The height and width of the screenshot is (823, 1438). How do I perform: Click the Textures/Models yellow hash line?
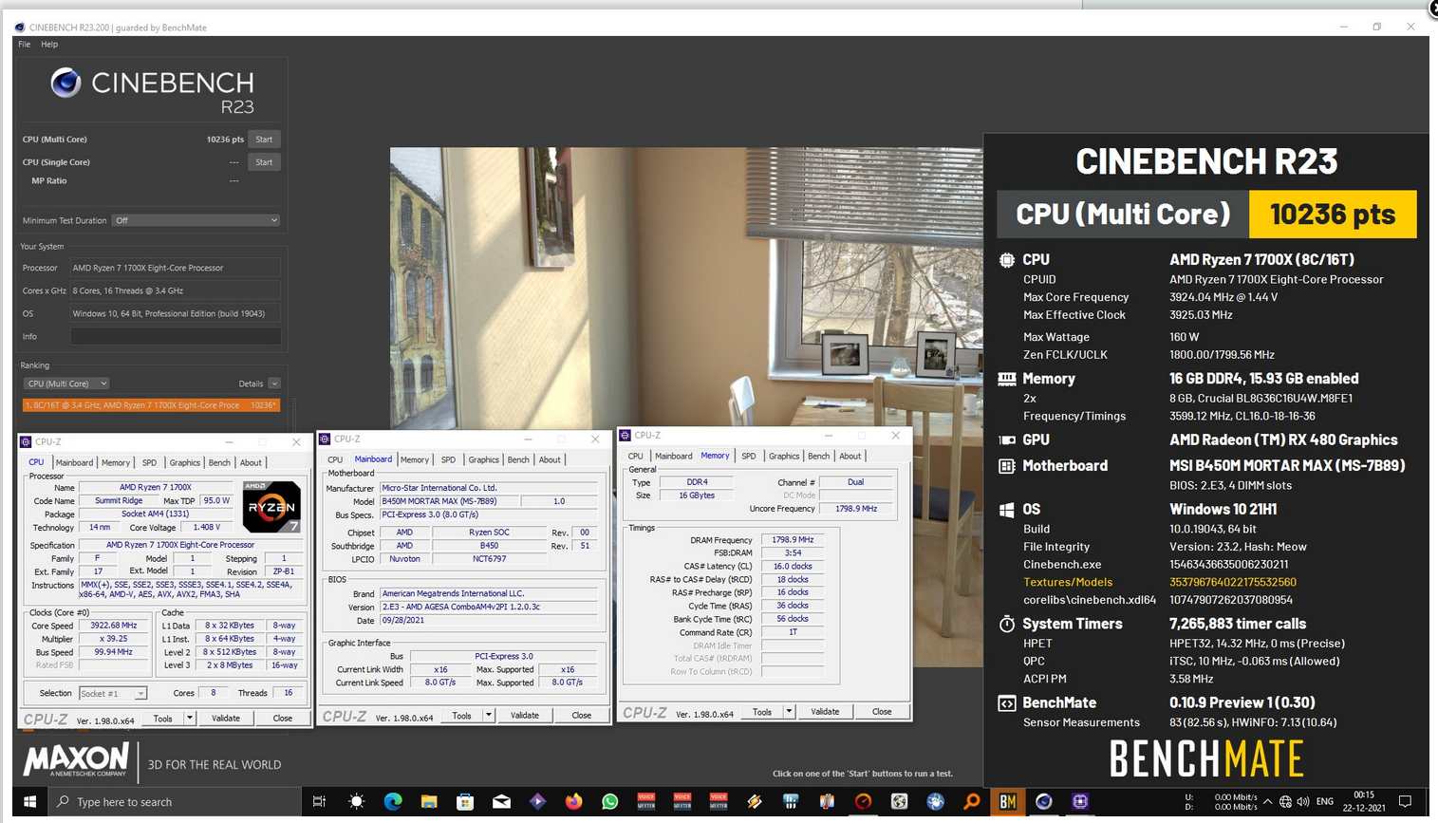[1159, 583]
